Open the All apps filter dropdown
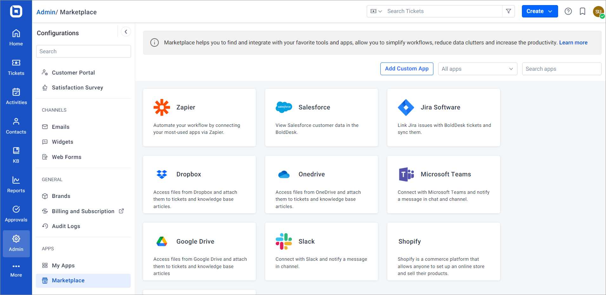 (x=478, y=69)
